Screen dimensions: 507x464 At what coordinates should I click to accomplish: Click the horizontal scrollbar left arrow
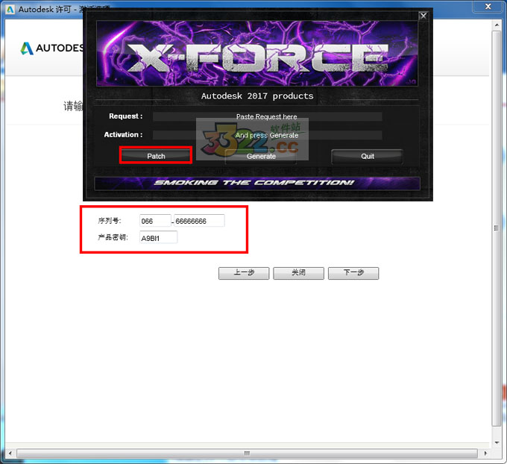point(10,453)
